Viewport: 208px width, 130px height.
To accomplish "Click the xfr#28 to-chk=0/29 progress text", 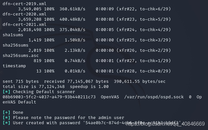I will (x=144, y=71).
